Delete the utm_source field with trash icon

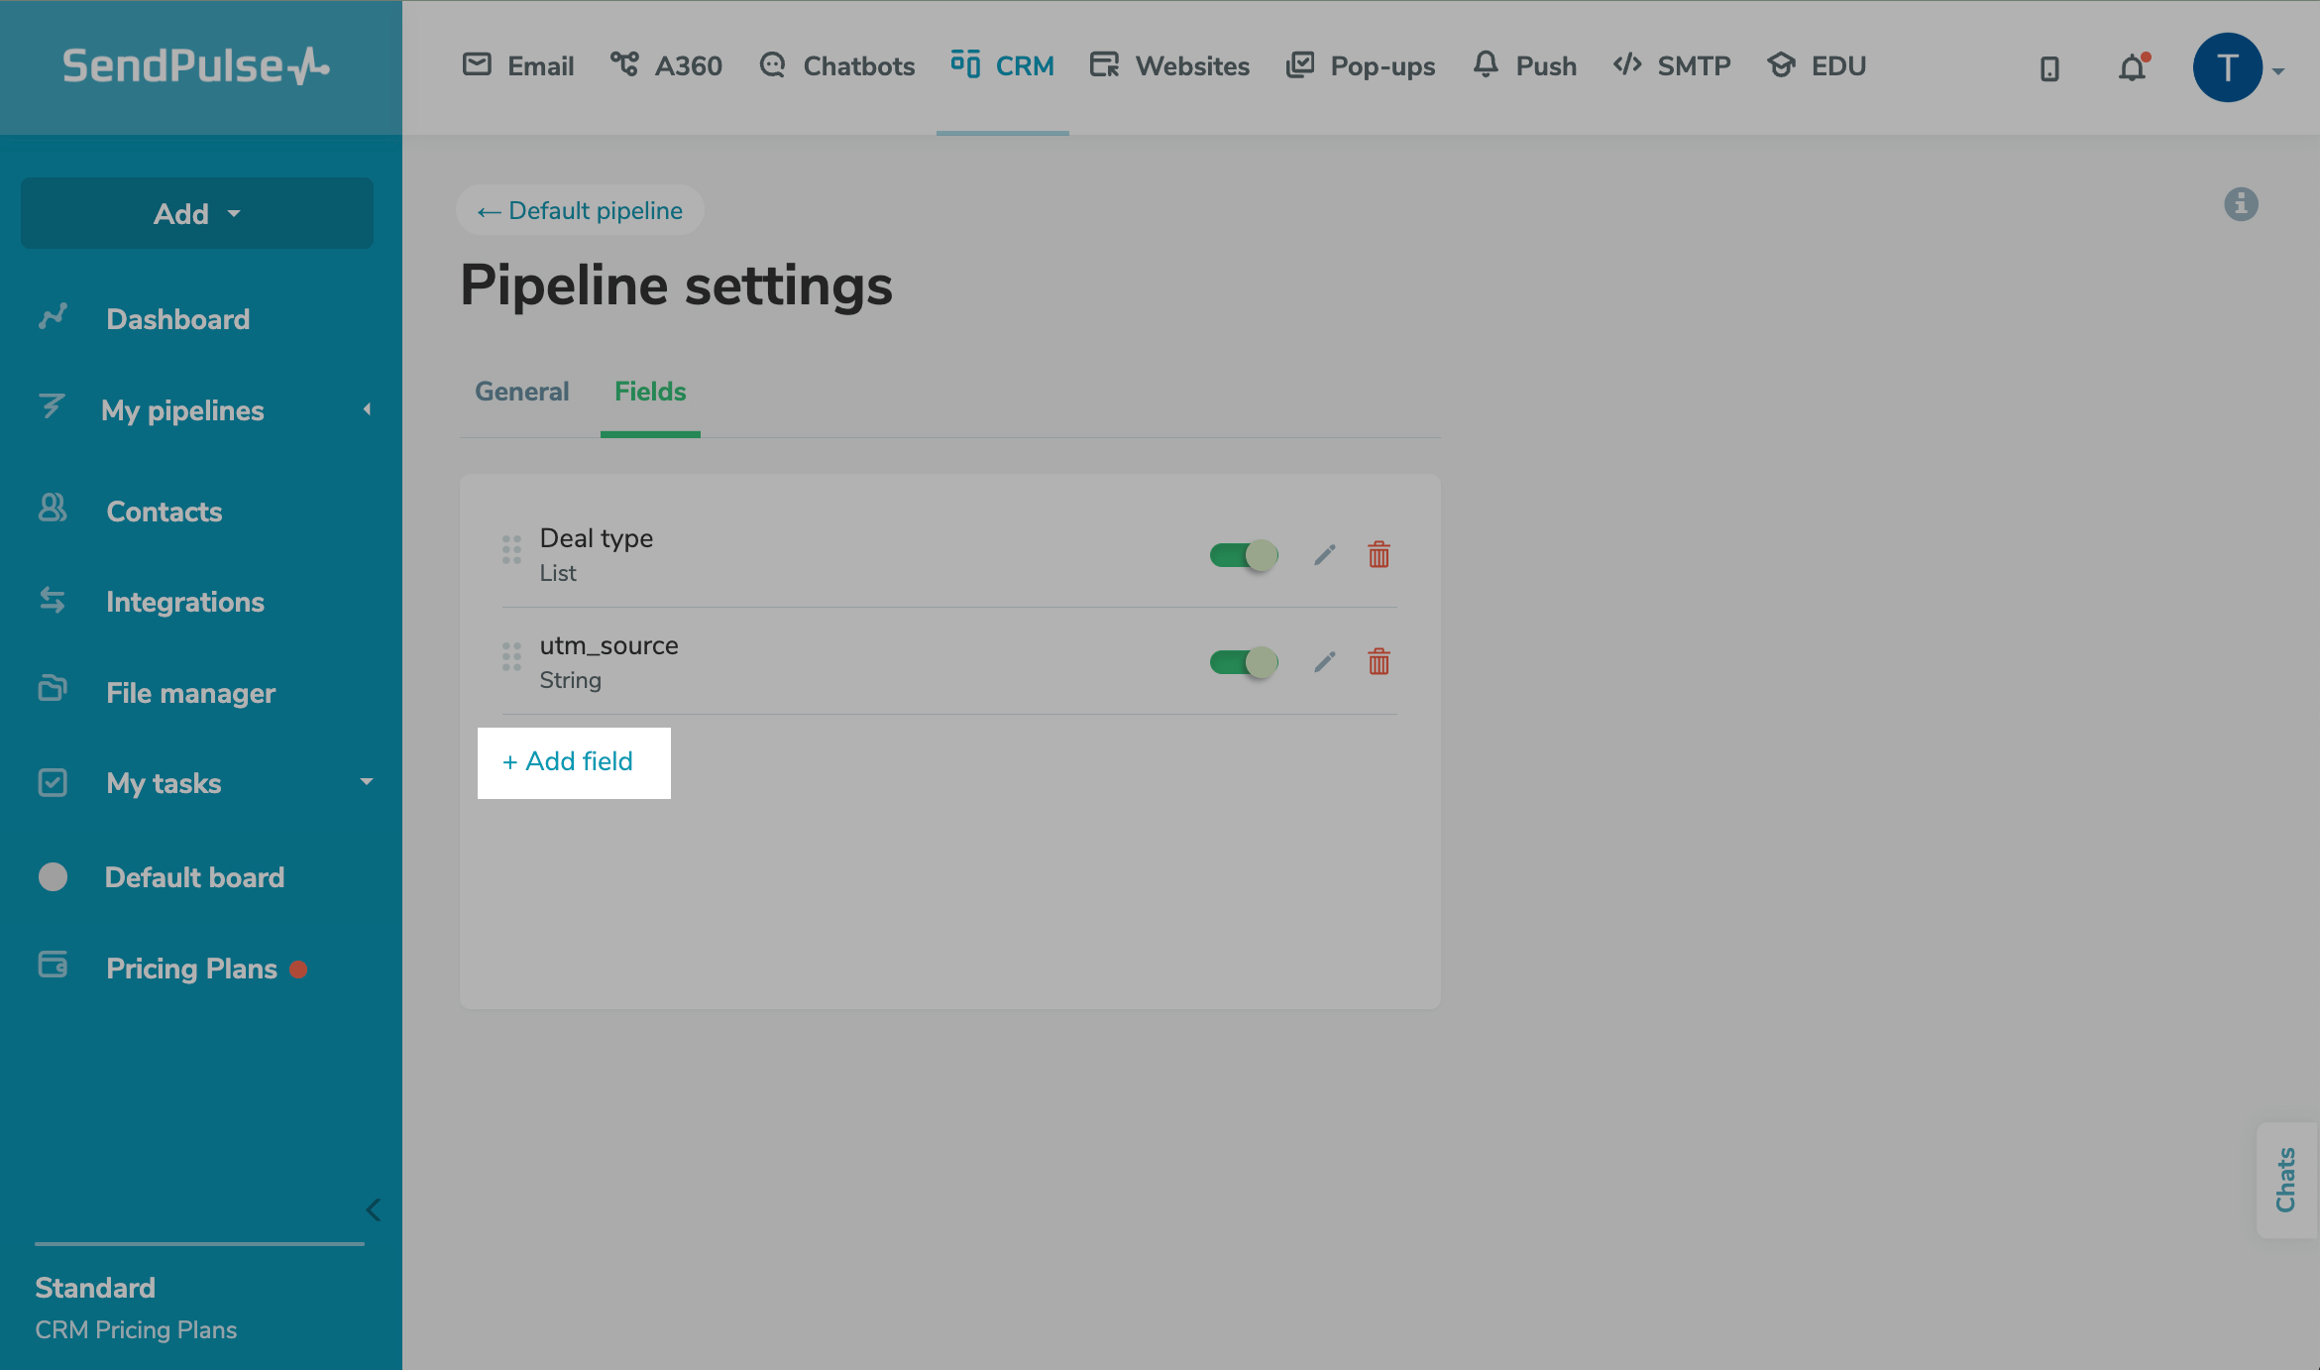point(1379,662)
